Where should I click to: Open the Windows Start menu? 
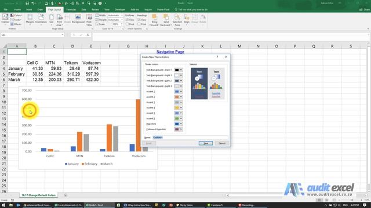(3, 205)
